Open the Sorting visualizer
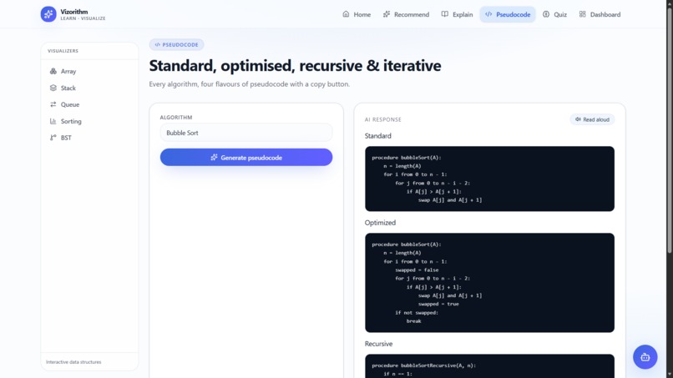The image size is (673, 378). click(x=89, y=121)
